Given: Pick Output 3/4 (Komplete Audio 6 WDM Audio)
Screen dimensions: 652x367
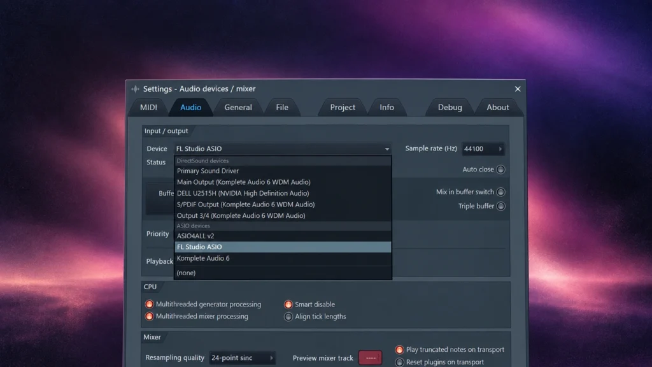Looking at the screenshot, I should point(283,216).
